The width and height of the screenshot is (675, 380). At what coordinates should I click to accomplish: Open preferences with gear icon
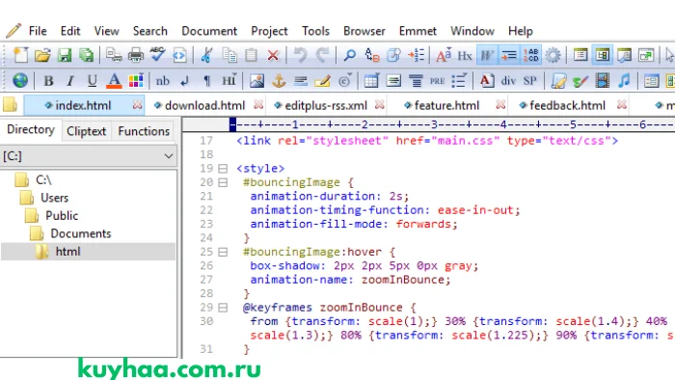[x=553, y=55]
